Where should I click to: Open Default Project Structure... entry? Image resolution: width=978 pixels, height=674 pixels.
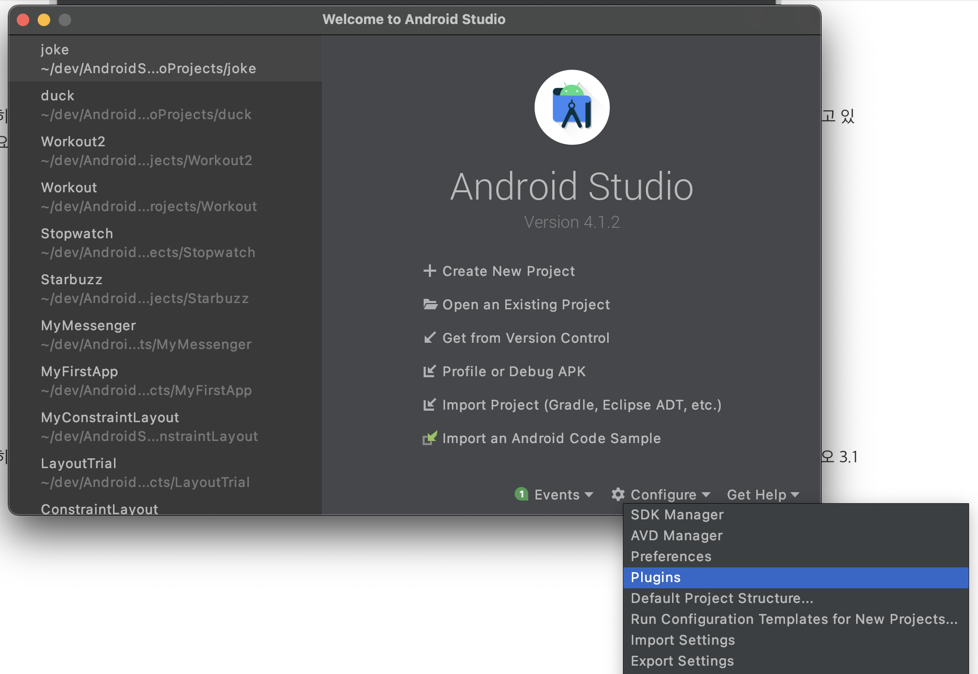(795, 598)
